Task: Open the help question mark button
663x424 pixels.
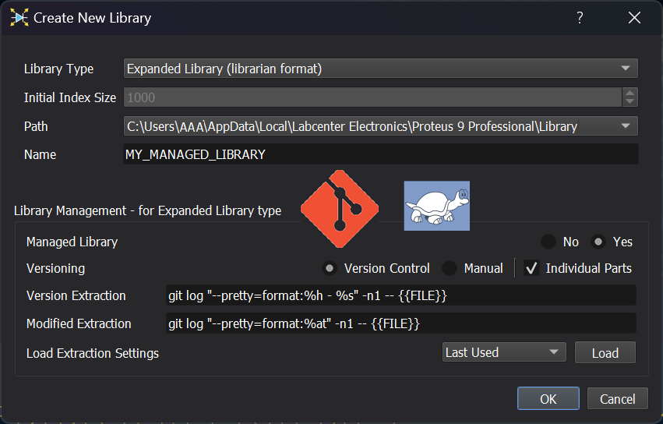Action: [x=580, y=18]
